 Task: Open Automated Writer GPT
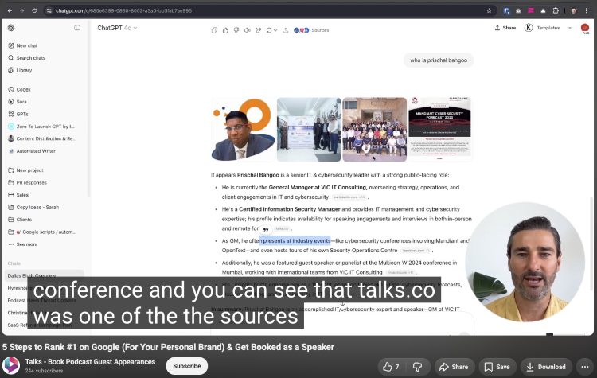32,151
